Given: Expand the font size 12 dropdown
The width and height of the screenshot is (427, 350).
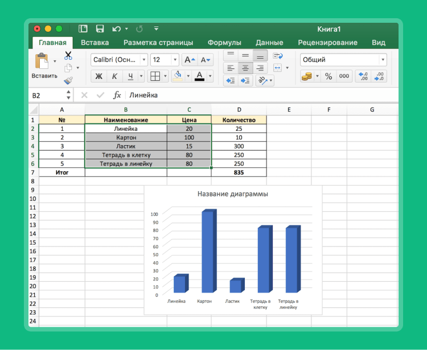Looking at the screenshot, I should 174,60.
